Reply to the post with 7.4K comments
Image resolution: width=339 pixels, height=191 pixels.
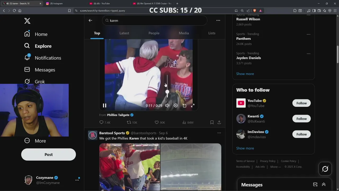coord(105,122)
